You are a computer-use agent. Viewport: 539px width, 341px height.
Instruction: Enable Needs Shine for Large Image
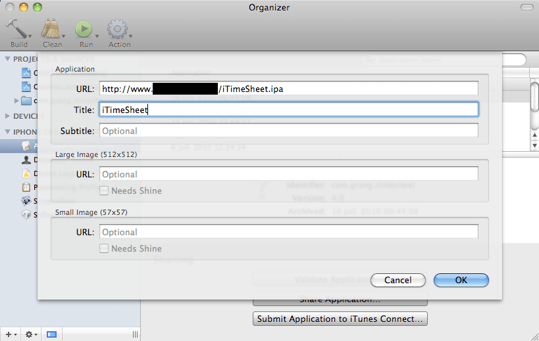coord(104,191)
